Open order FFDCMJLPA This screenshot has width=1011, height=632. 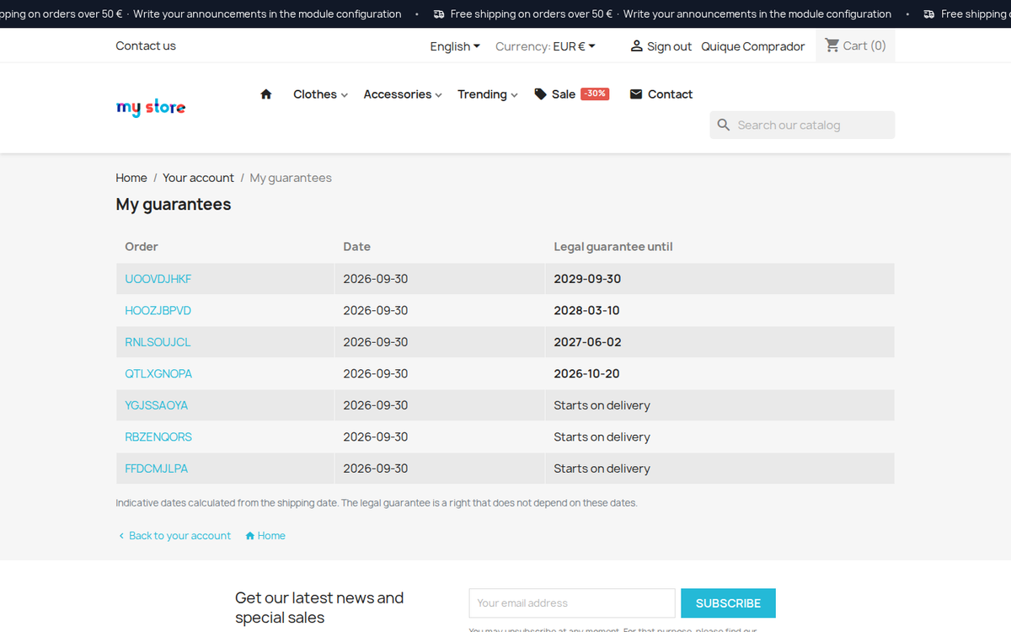156,469
